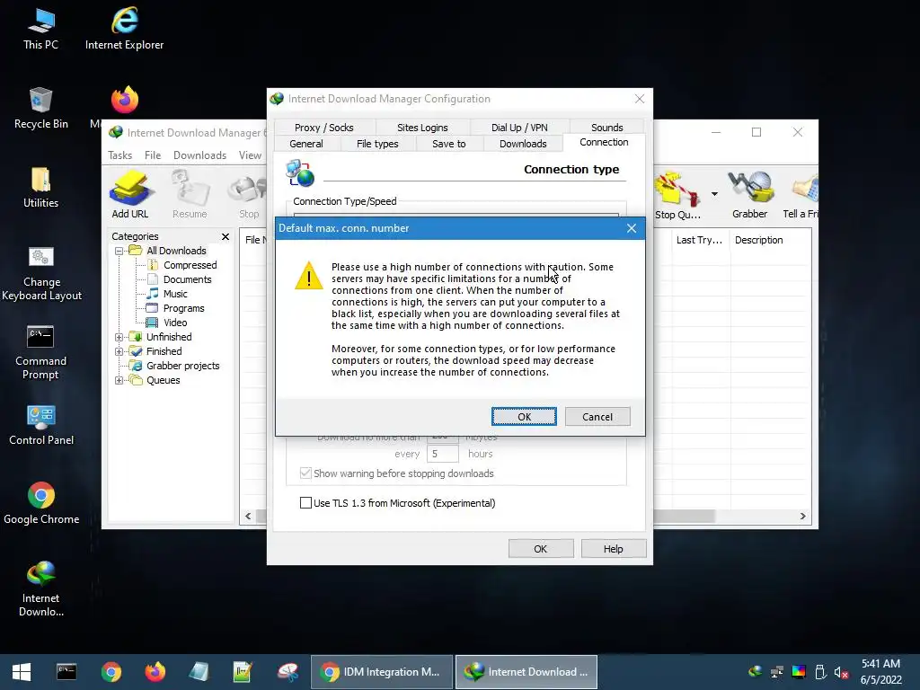Click the Grabber toolbar icon
Screen dimensions: 920x690
coord(750,195)
